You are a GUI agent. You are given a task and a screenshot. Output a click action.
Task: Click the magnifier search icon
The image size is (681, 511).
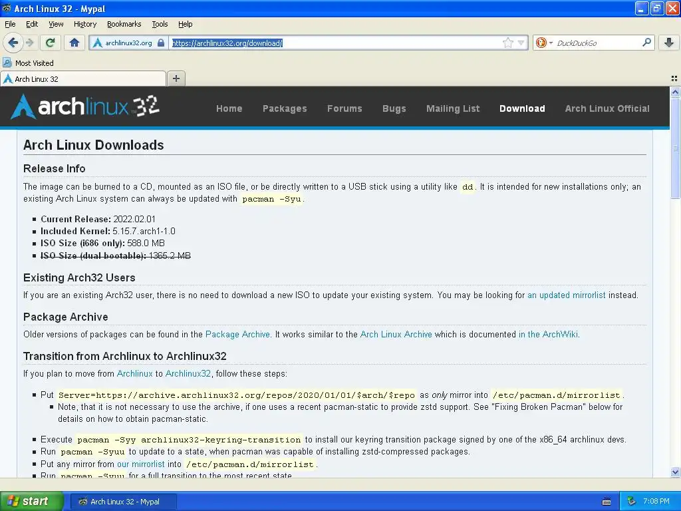coord(646,42)
